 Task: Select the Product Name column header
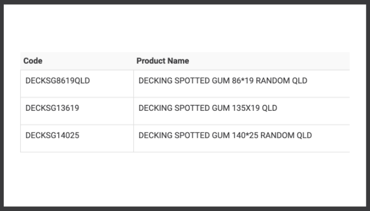[x=163, y=61]
